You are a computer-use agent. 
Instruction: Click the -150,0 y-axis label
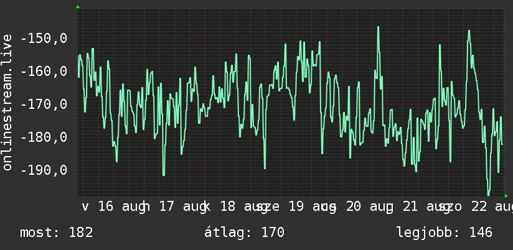point(44,39)
